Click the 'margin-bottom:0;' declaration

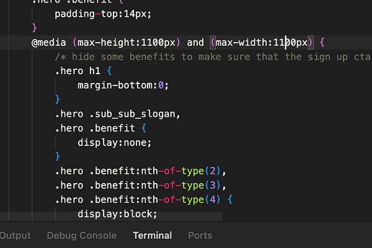click(x=123, y=85)
